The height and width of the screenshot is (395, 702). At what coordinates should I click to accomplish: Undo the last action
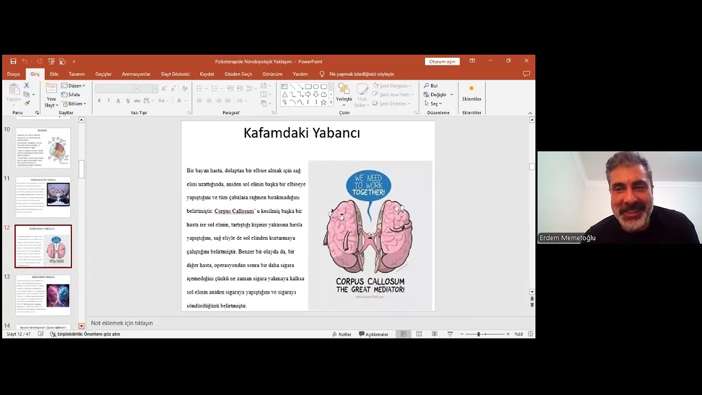(x=25, y=61)
